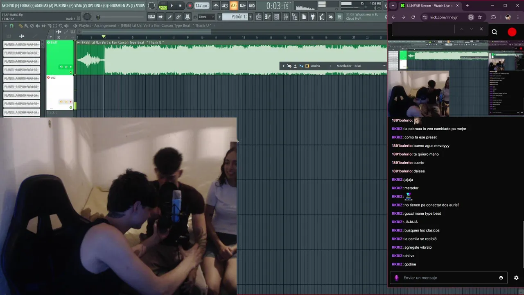The image size is (524, 295).
Task: Open the ARCHIVO (F) menu
Action: (x=10, y=5)
